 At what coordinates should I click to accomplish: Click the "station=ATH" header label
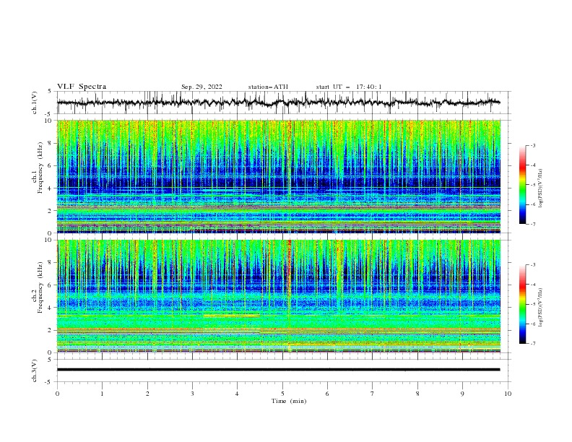(268, 87)
